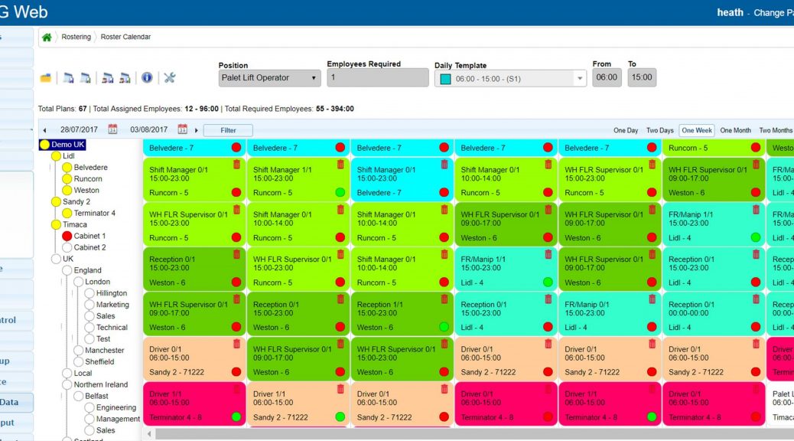The height and width of the screenshot is (441, 794).
Task: Click the green Home icon in breadcrumb
Action: 47,37
